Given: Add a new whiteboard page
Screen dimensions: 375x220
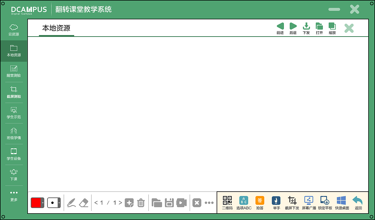Looking at the screenshot, I should coord(129,202).
